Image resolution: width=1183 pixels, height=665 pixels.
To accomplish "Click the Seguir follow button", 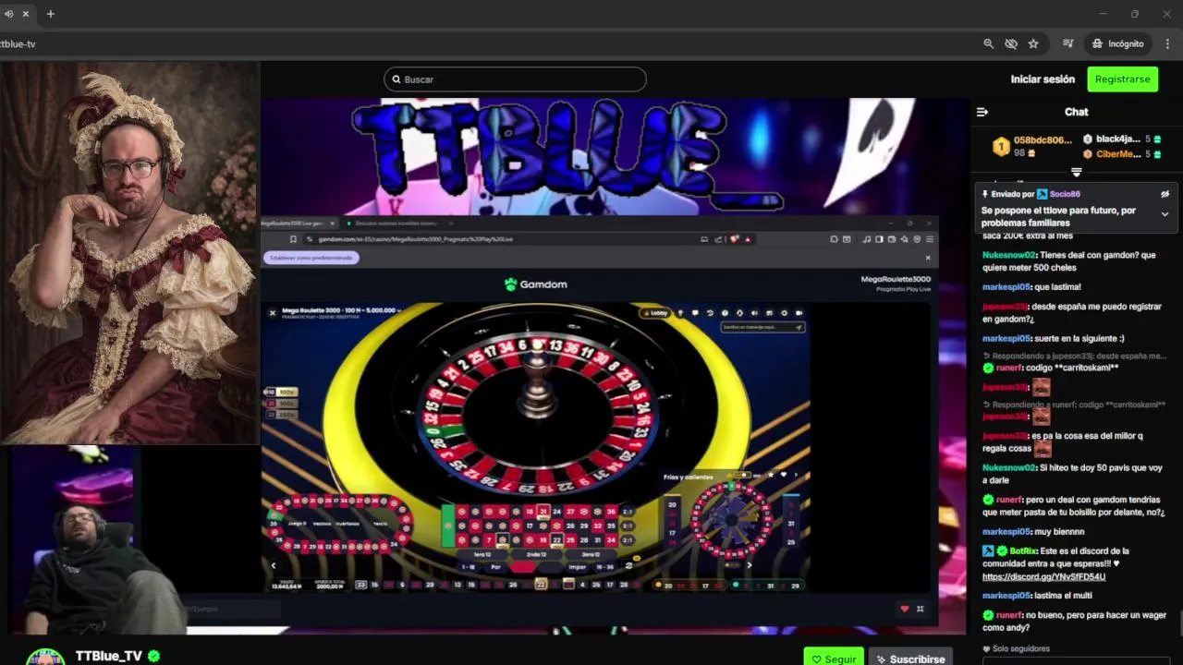I will (x=834, y=659).
